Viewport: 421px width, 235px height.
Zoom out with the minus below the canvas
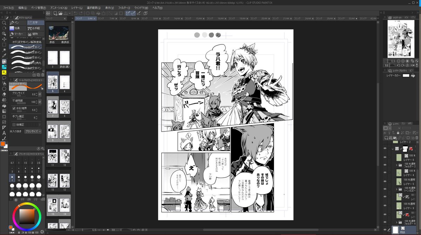tap(100, 230)
